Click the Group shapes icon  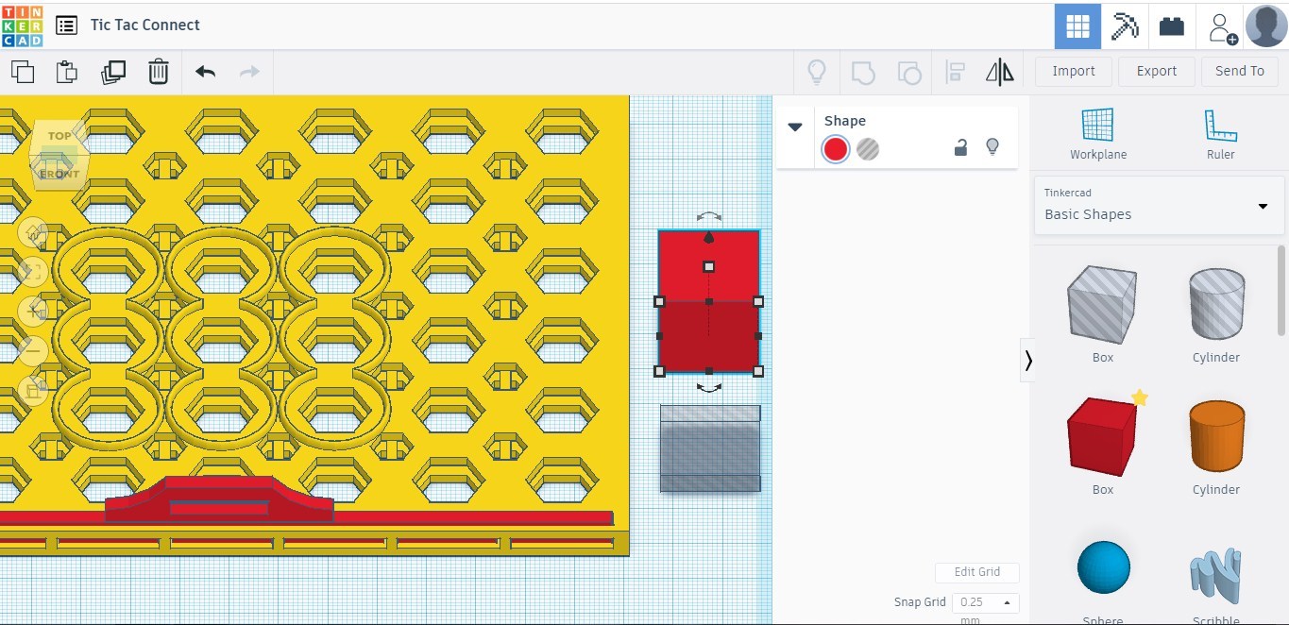click(863, 72)
